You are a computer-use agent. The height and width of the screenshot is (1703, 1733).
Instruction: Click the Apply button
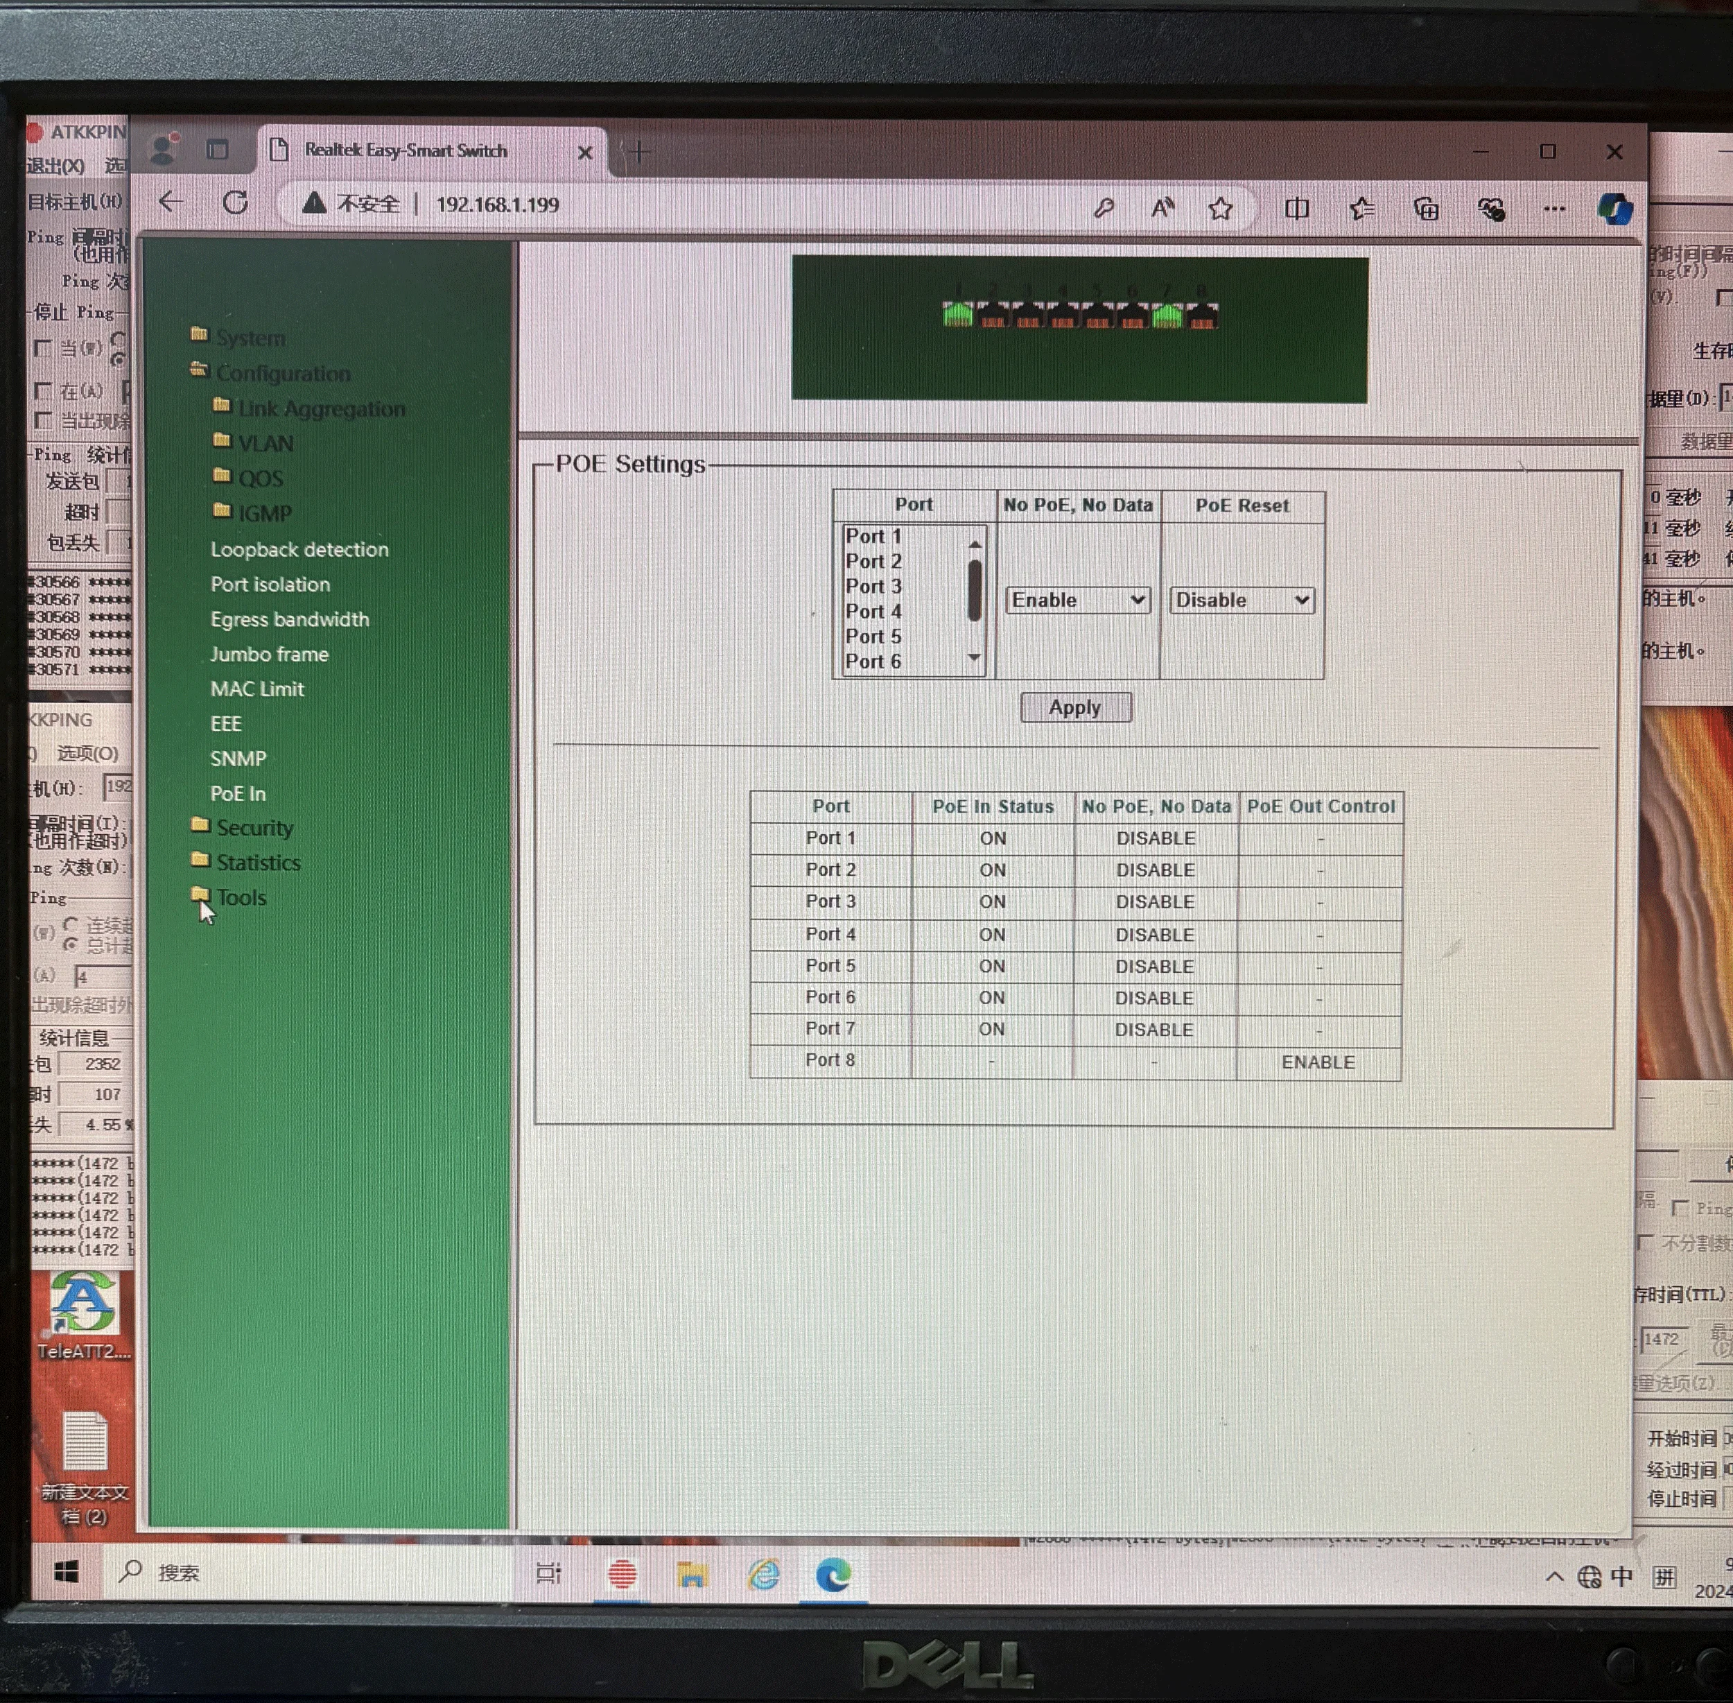(x=1075, y=707)
